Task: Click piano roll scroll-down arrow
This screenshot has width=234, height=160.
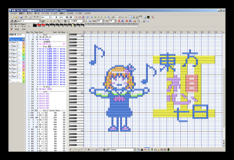Action: pos(223,141)
